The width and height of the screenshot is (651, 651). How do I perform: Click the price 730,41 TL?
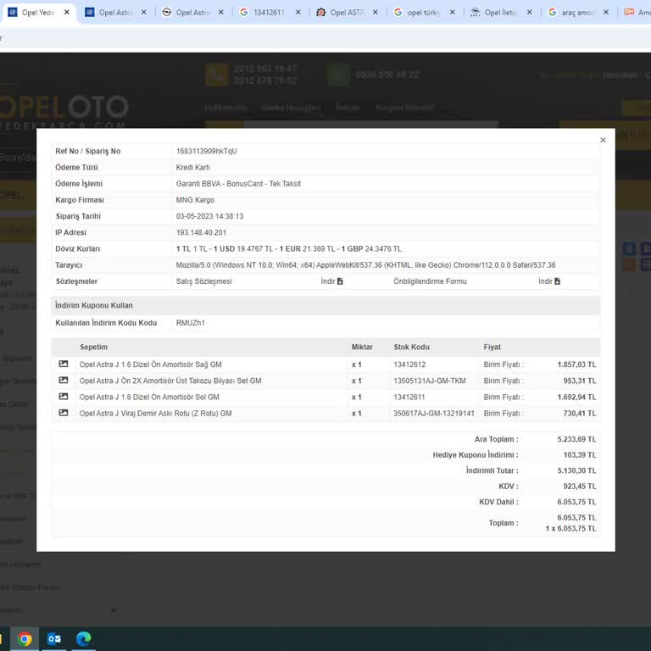pos(580,413)
